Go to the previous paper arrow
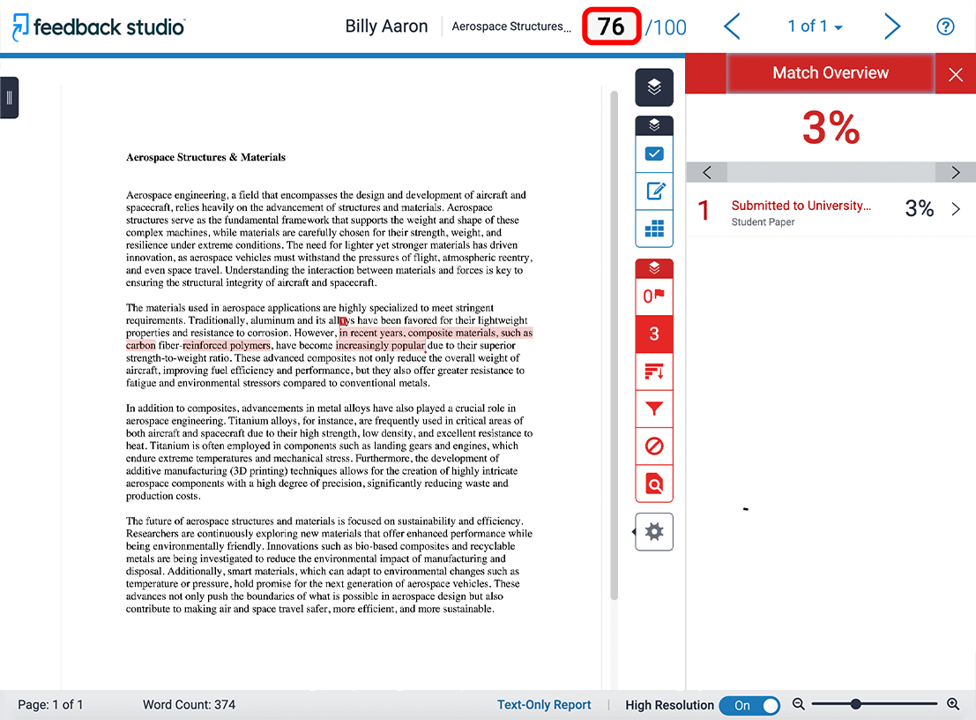This screenshot has height=720, width=976. (733, 26)
